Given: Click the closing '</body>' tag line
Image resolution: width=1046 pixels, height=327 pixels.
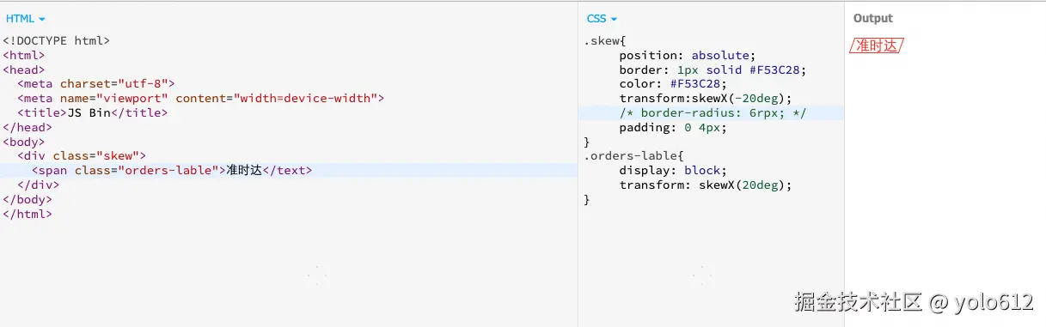Looking at the screenshot, I should click(28, 199).
